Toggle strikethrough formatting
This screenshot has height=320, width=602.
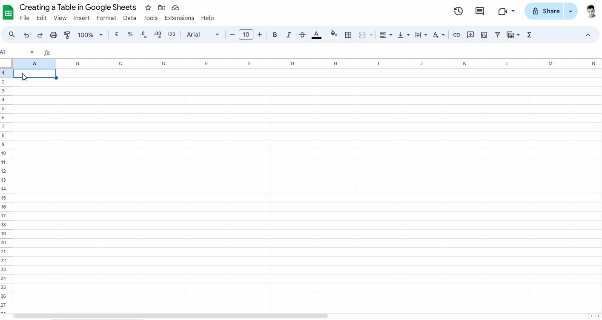(302, 34)
